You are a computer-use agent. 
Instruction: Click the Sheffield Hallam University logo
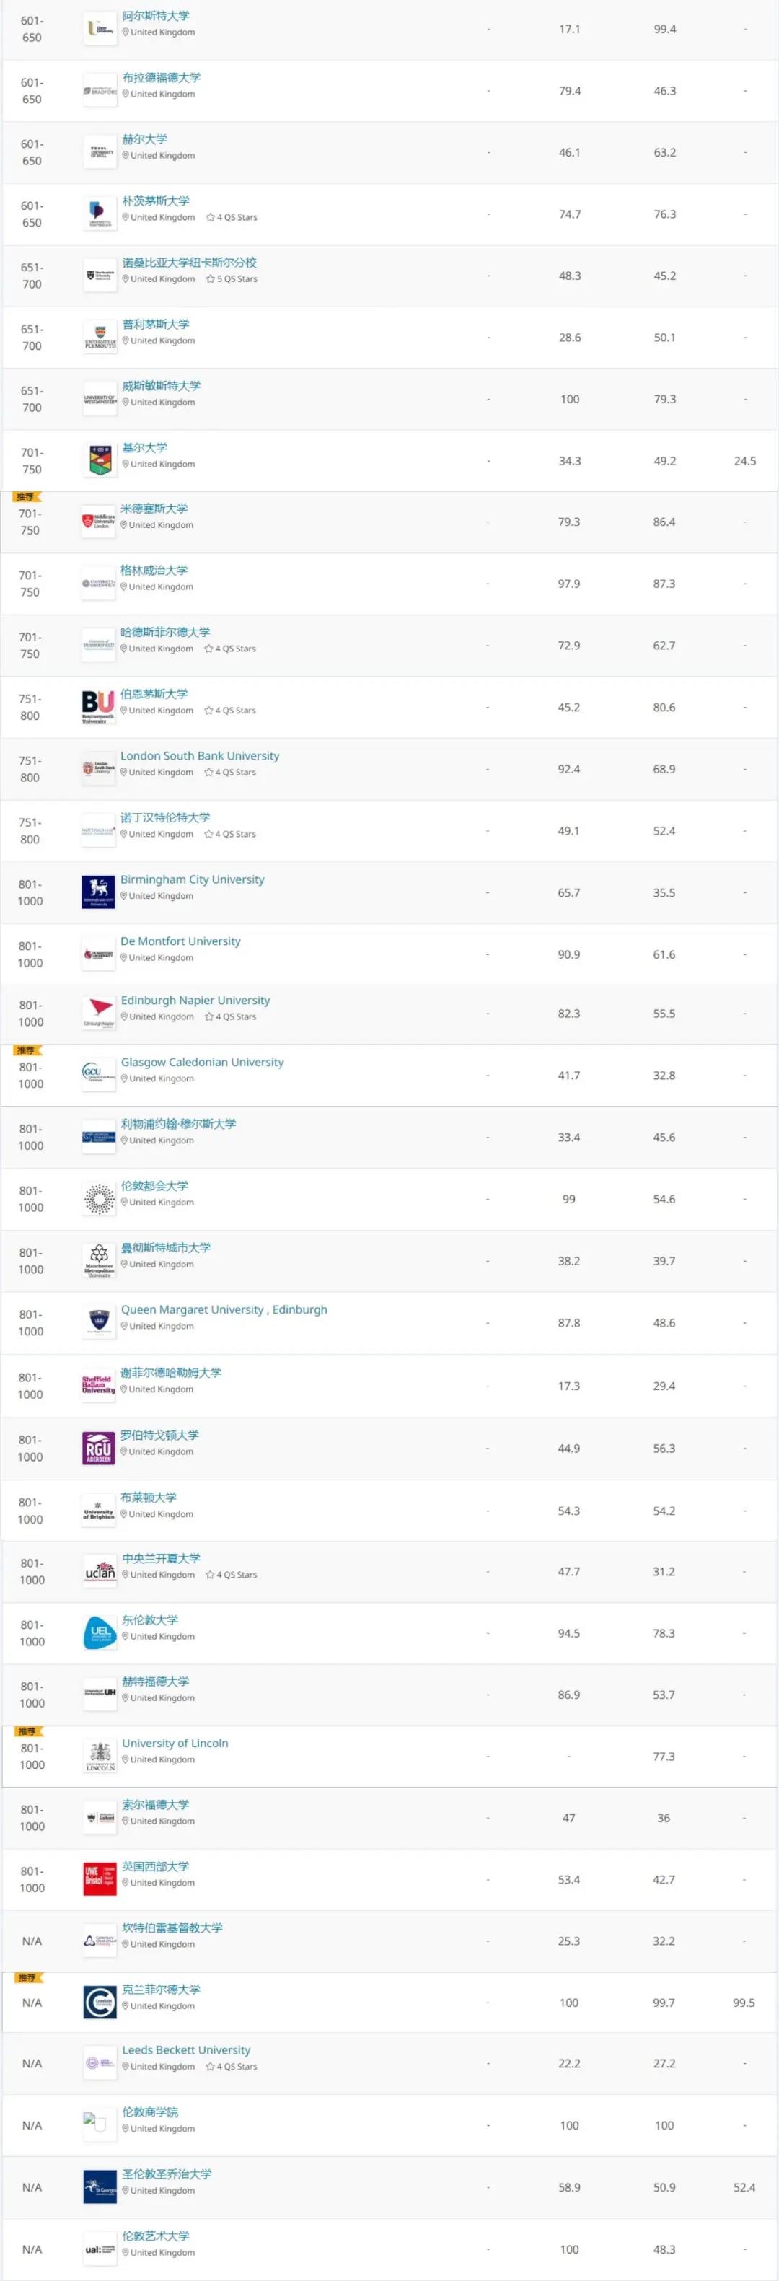coord(98,1385)
